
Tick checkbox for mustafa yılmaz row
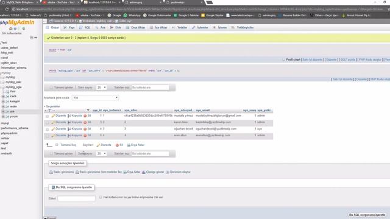tap(48, 116)
